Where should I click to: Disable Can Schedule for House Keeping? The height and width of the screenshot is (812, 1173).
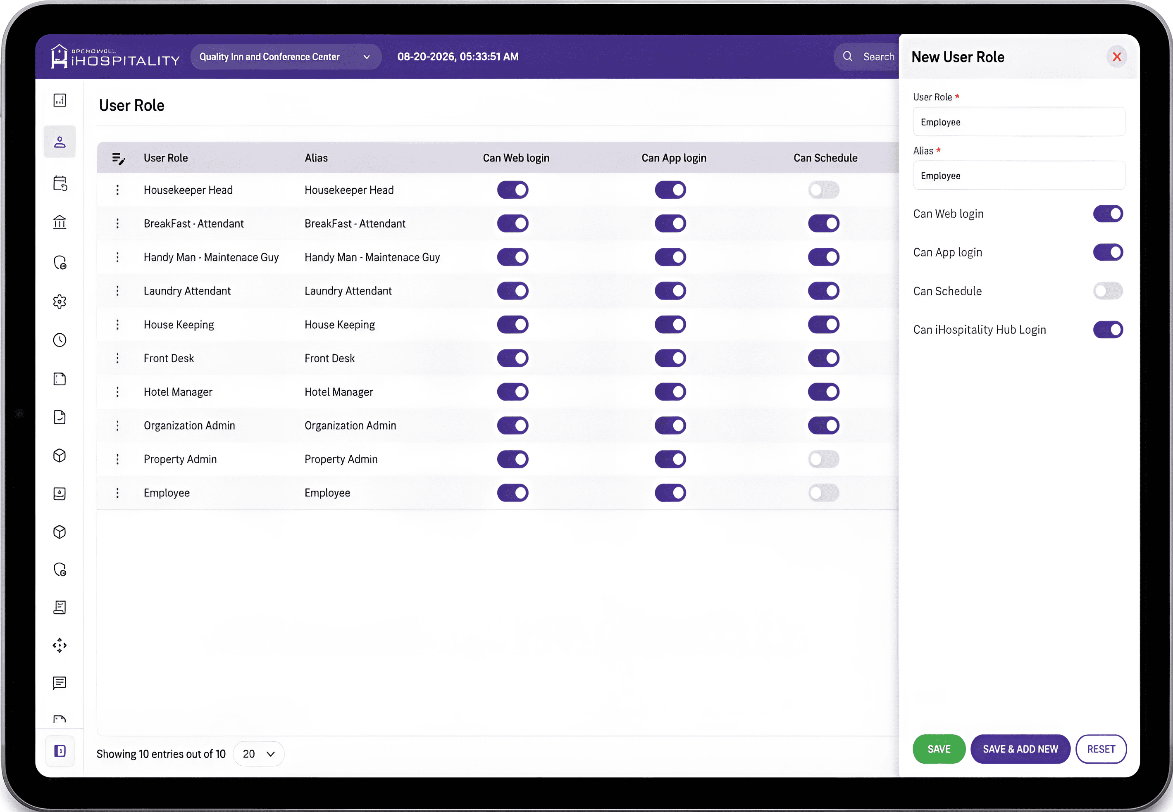click(823, 325)
